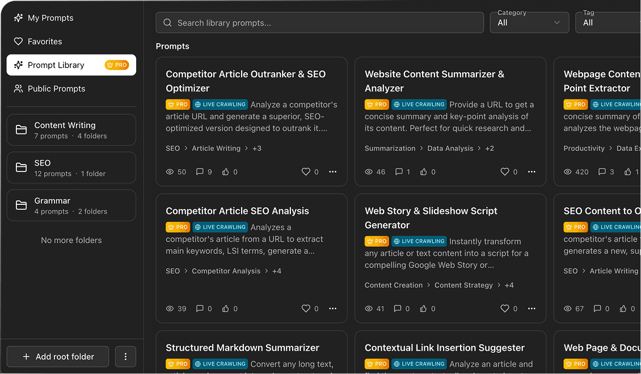
Task: Like the Website Content Summarizer prompt thumbs-up
Action: click(424, 172)
